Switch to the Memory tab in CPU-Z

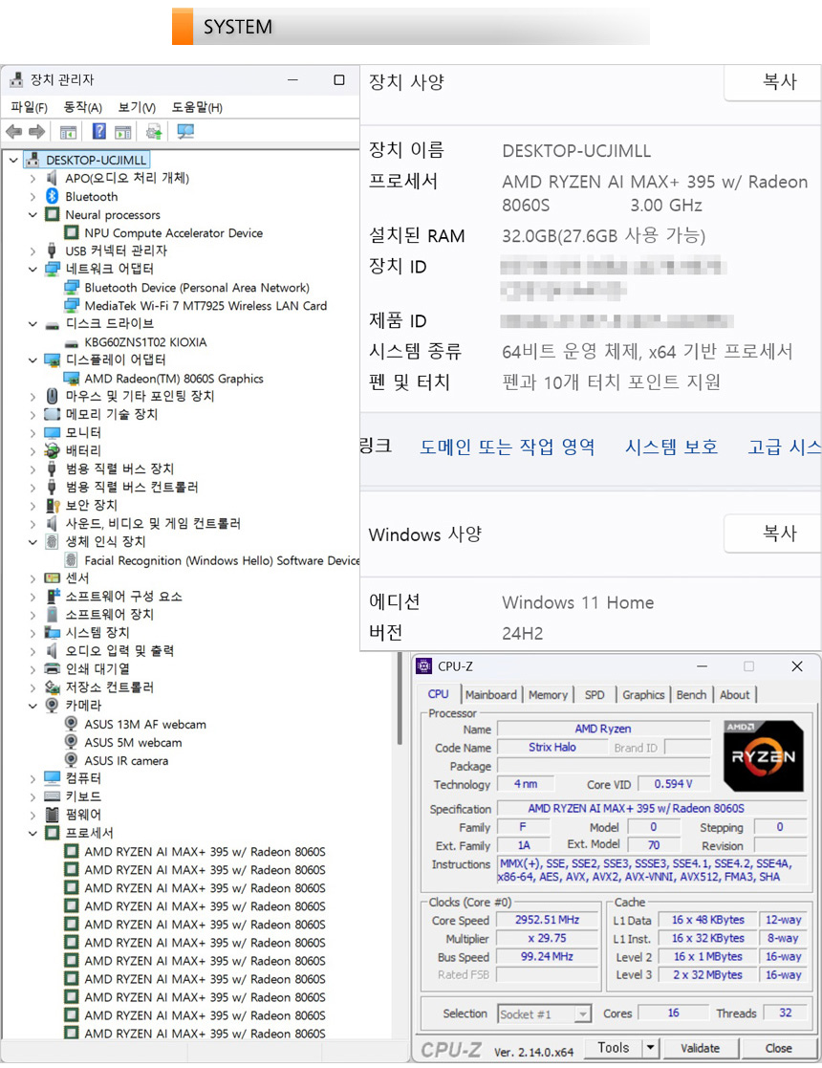(x=548, y=695)
